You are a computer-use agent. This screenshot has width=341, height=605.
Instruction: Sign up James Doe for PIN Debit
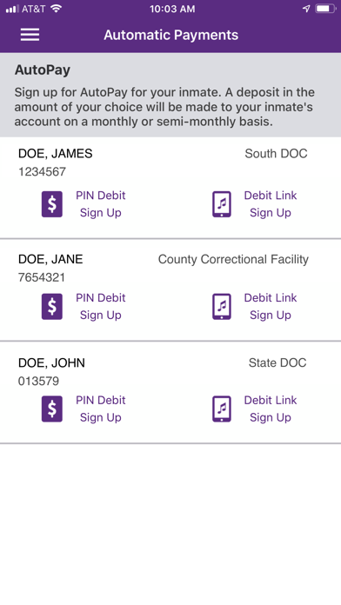coord(100,204)
